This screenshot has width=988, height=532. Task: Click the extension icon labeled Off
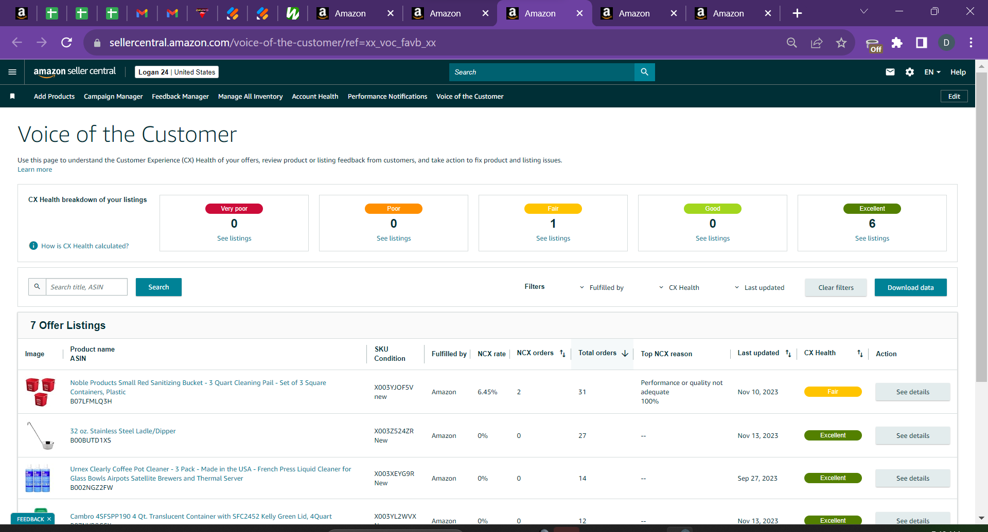(873, 45)
